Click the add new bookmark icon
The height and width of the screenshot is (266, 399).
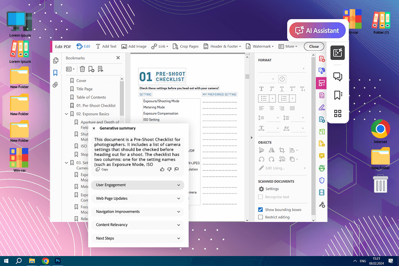(x=91, y=69)
